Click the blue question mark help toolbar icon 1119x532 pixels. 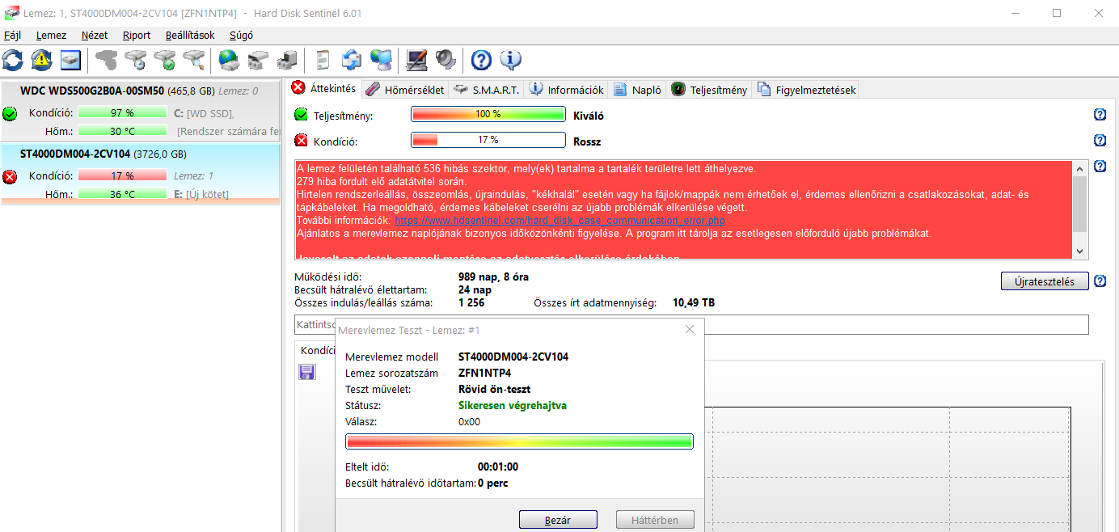[x=481, y=60]
